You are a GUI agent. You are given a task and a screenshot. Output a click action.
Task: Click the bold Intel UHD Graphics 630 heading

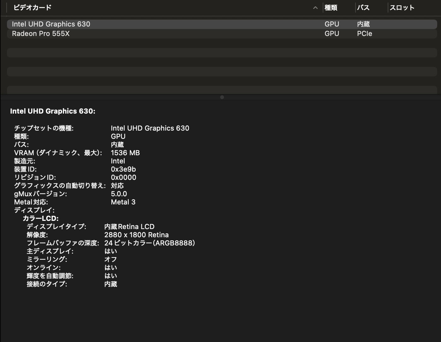click(x=53, y=111)
